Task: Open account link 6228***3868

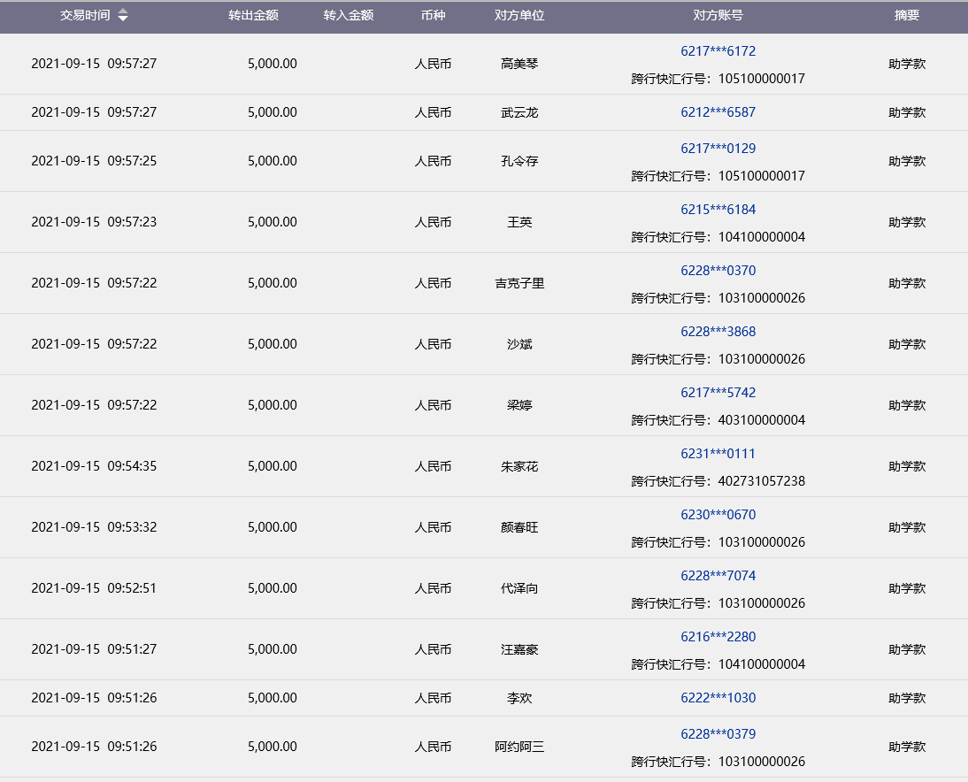Action: click(x=718, y=332)
